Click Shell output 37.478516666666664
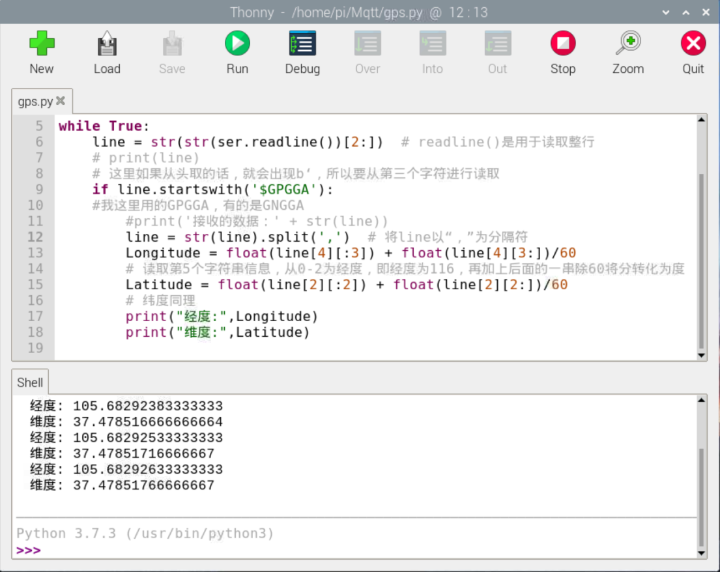 (x=147, y=422)
